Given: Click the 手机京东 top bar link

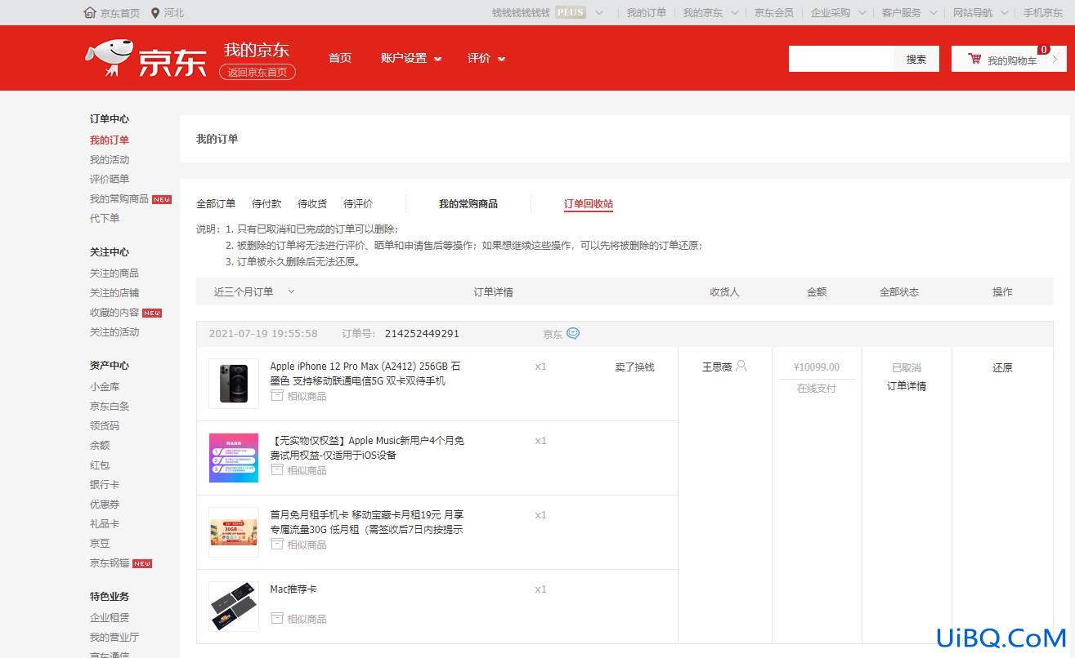Looking at the screenshot, I should point(1043,12).
